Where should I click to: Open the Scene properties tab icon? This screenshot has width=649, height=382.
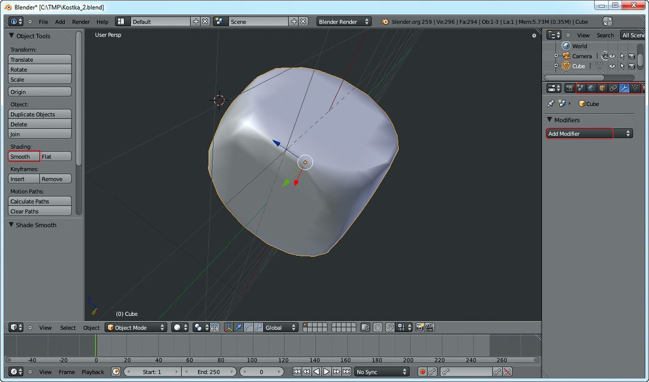[x=581, y=88]
